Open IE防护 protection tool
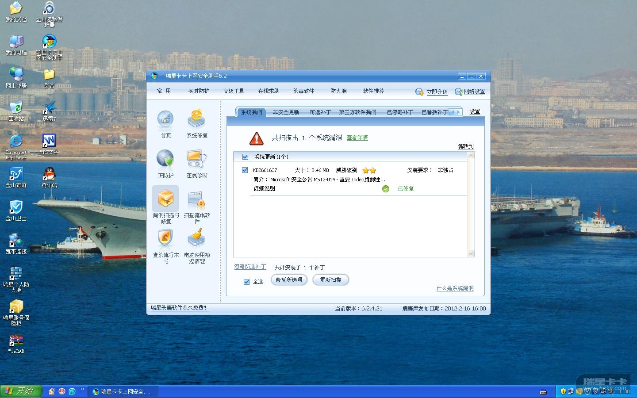Image resolution: width=637 pixels, height=398 pixels. point(165,164)
